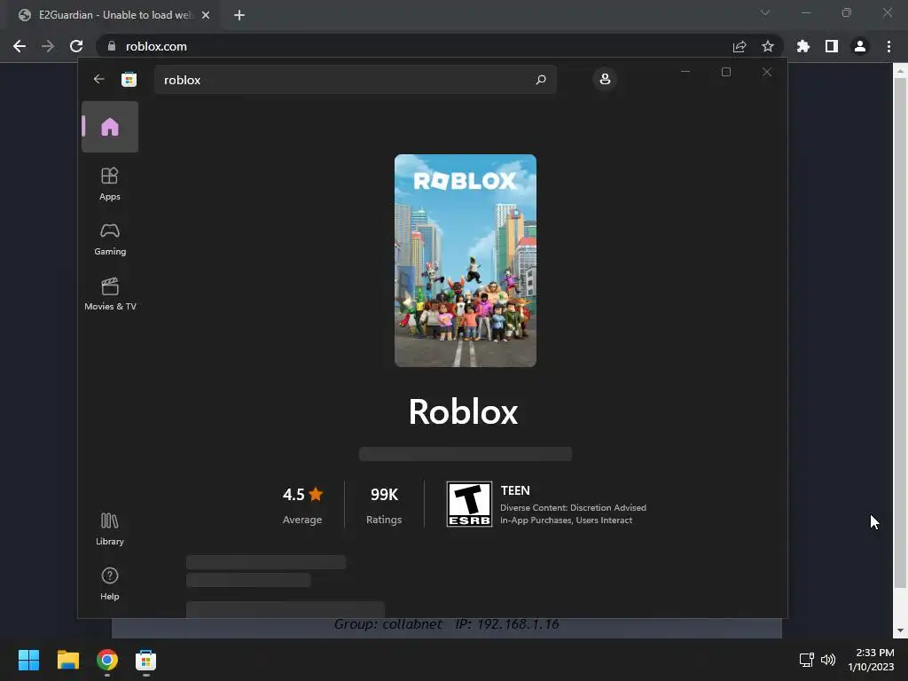Click the site lock icon in Chrome
Image resolution: width=908 pixels, height=681 pixels.
coord(112,46)
